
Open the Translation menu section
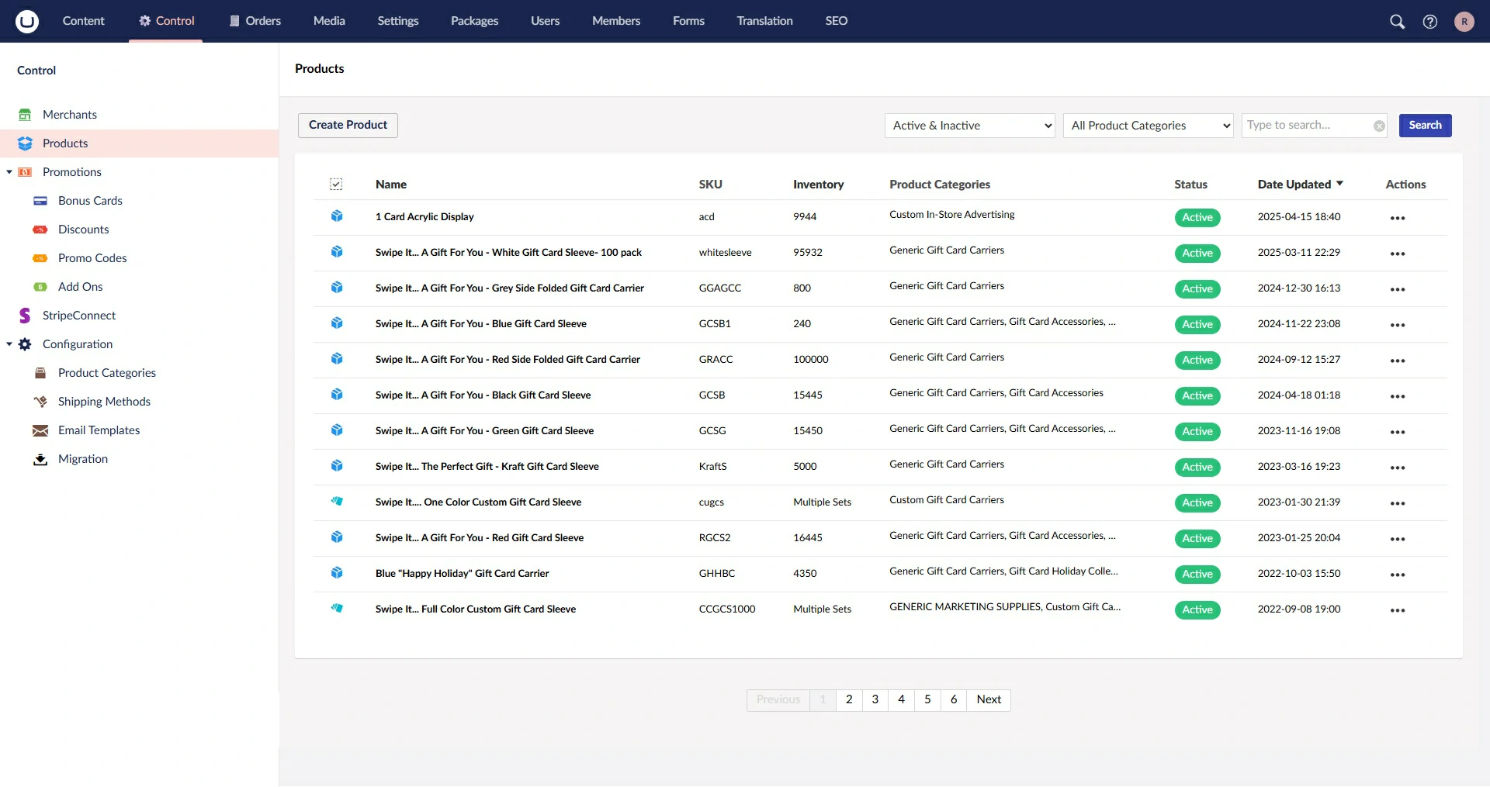pyautogui.click(x=764, y=21)
